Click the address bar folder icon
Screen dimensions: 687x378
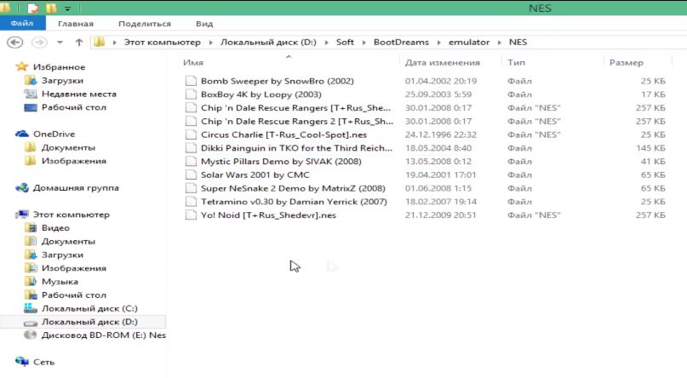[x=100, y=42]
